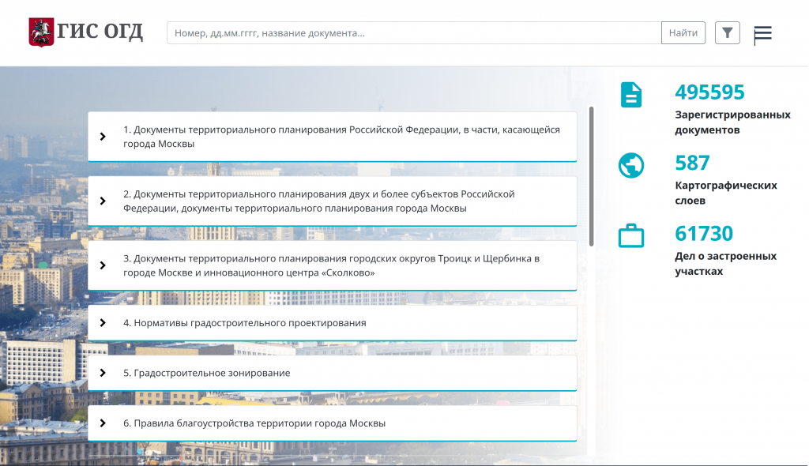Click the globe cartographic layers icon
Image resolution: width=809 pixels, height=466 pixels.
(631, 166)
